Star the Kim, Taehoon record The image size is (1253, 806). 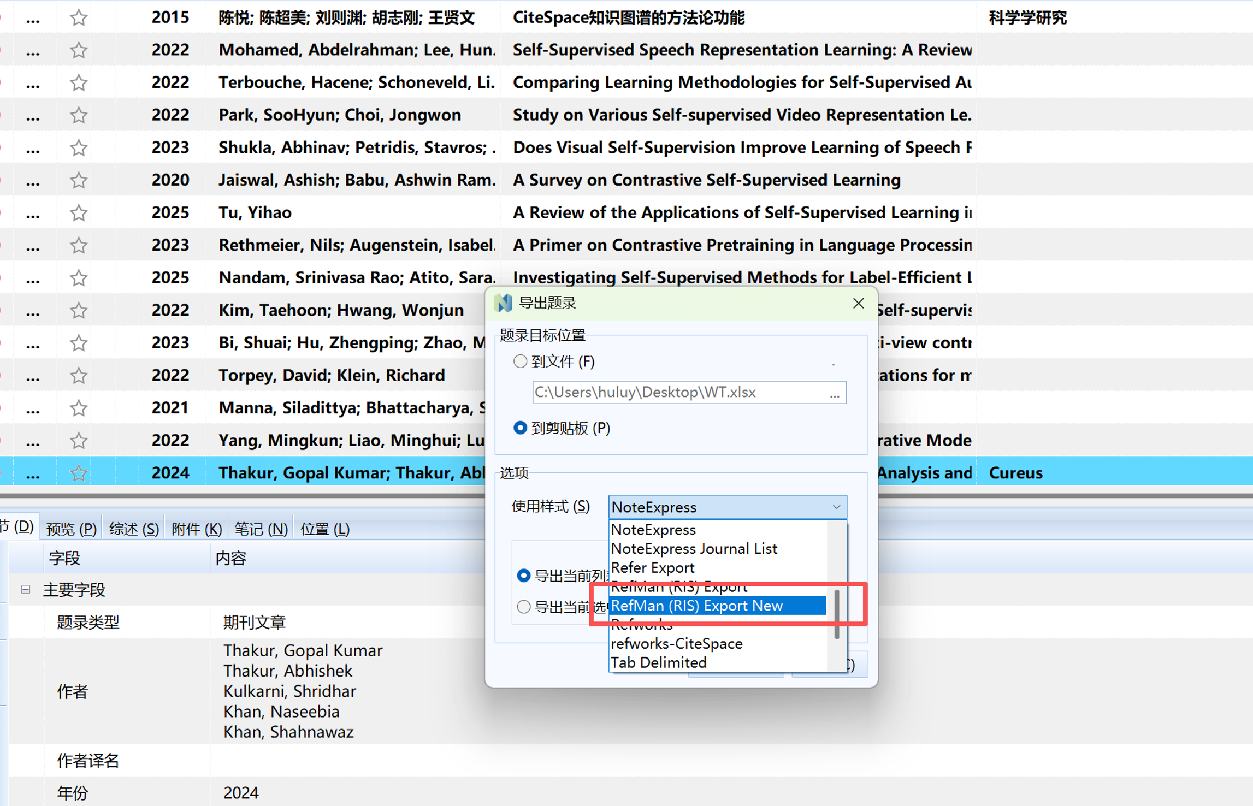(x=79, y=310)
